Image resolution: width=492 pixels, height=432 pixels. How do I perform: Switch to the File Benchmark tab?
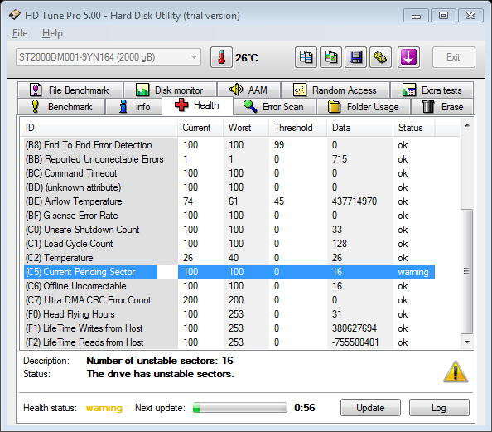point(70,90)
